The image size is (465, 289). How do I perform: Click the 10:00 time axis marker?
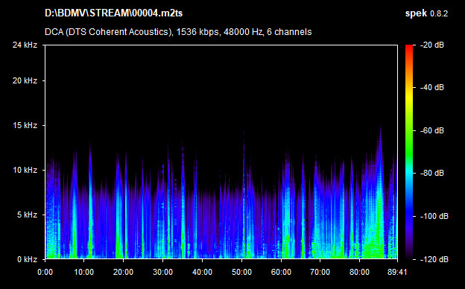[84, 272]
